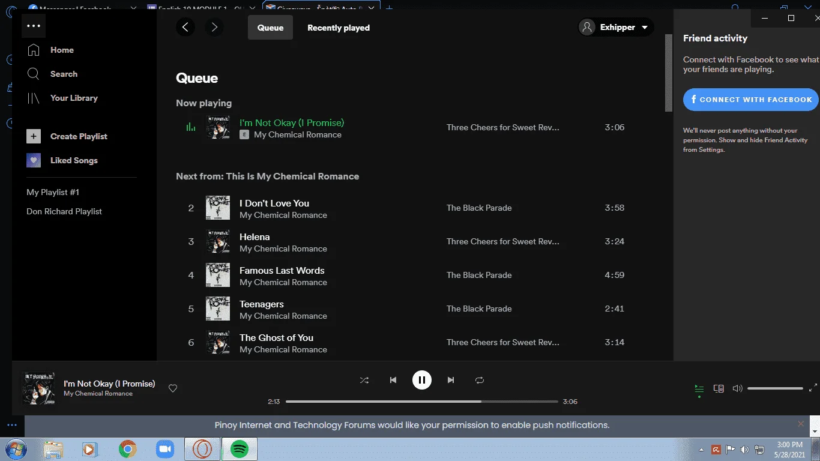Image resolution: width=820 pixels, height=461 pixels.
Task: Seek within the song progress bar
Action: pyautogui.click(x=422, y=402)
